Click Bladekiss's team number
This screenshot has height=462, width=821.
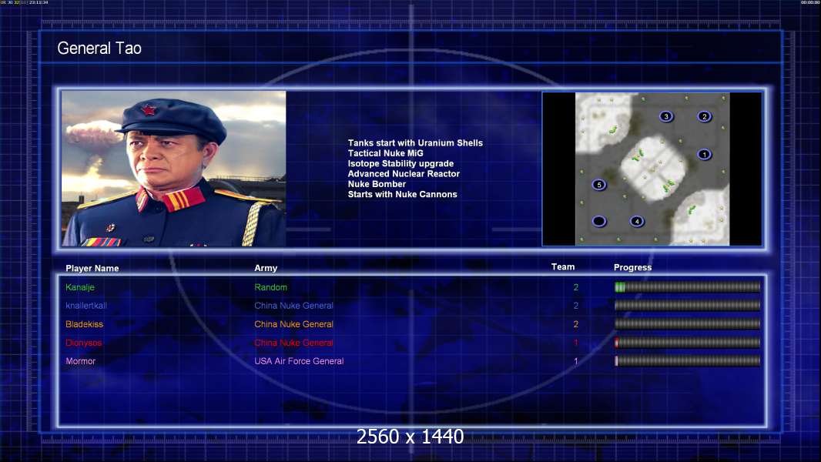pyautogui.click(x=576, y=324)
